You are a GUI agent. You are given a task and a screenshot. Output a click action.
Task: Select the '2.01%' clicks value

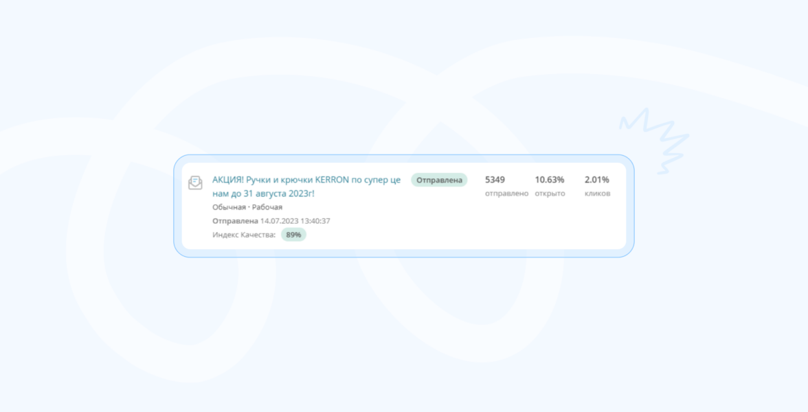(596, 180)
